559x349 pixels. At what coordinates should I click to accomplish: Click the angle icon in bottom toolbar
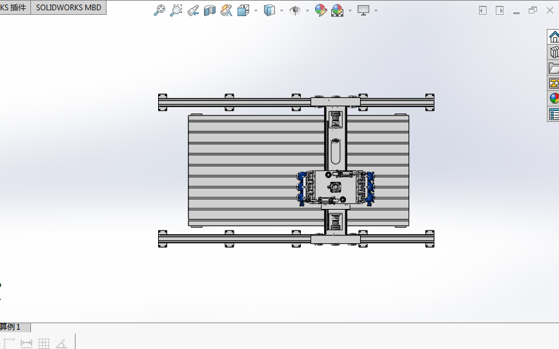(x=61, y=343)
